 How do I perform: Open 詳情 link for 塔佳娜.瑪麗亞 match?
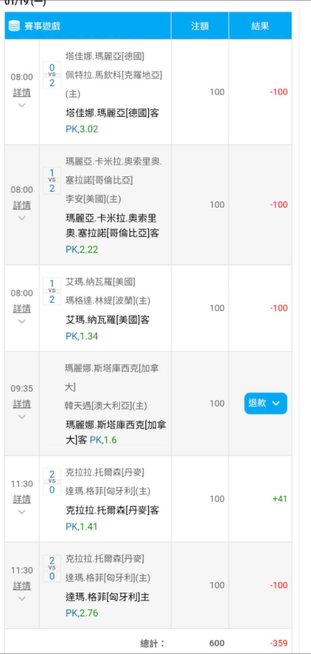pyautogui.click(x=22, y=92)
